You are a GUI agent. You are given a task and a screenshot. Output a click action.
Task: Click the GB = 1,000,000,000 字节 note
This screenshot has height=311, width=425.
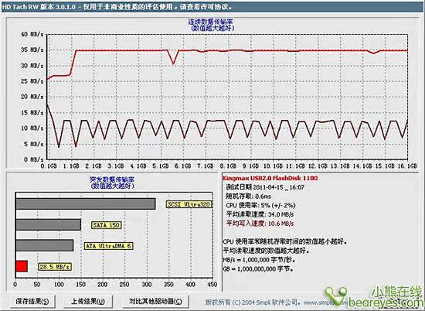tap(258, 269)
